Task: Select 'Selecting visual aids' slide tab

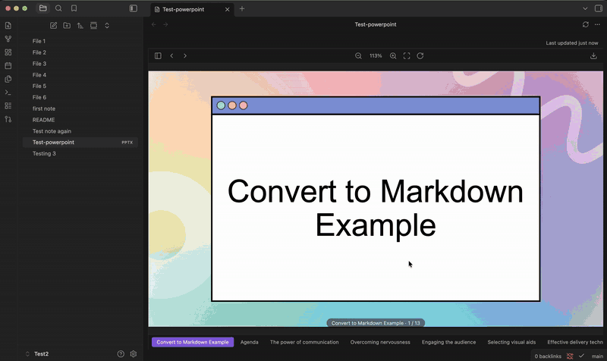Action: point(511,342)
